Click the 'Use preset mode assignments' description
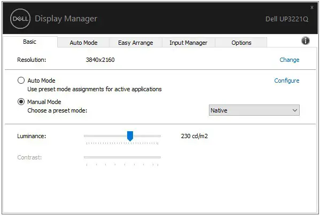The width and height of the screenshot is (320, 216). point(95,89)
